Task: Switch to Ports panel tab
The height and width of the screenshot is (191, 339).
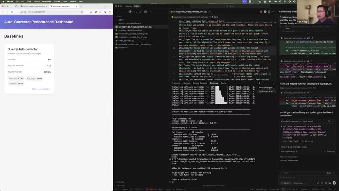Action: (224, 83)
